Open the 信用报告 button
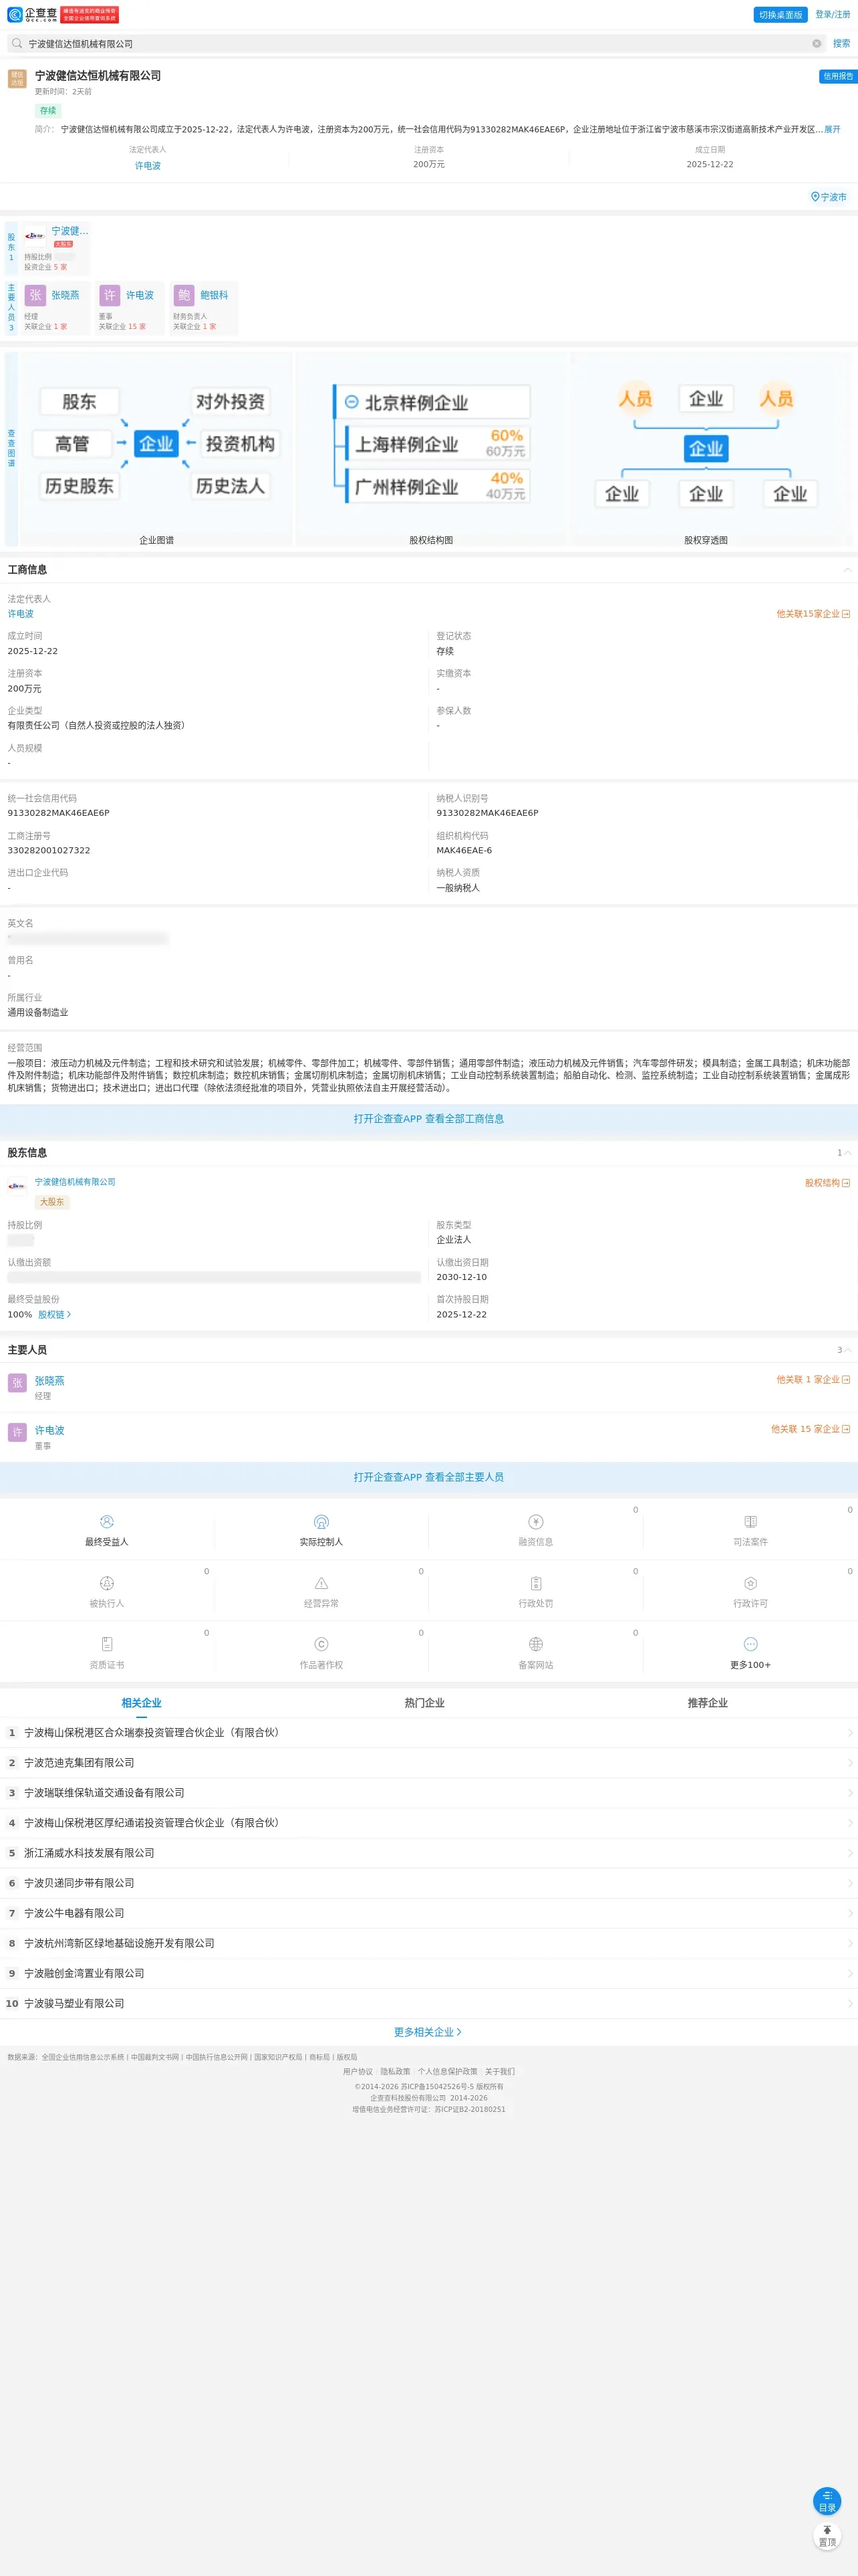Viewport: 858px width, 2576px height. pos(838,76)
